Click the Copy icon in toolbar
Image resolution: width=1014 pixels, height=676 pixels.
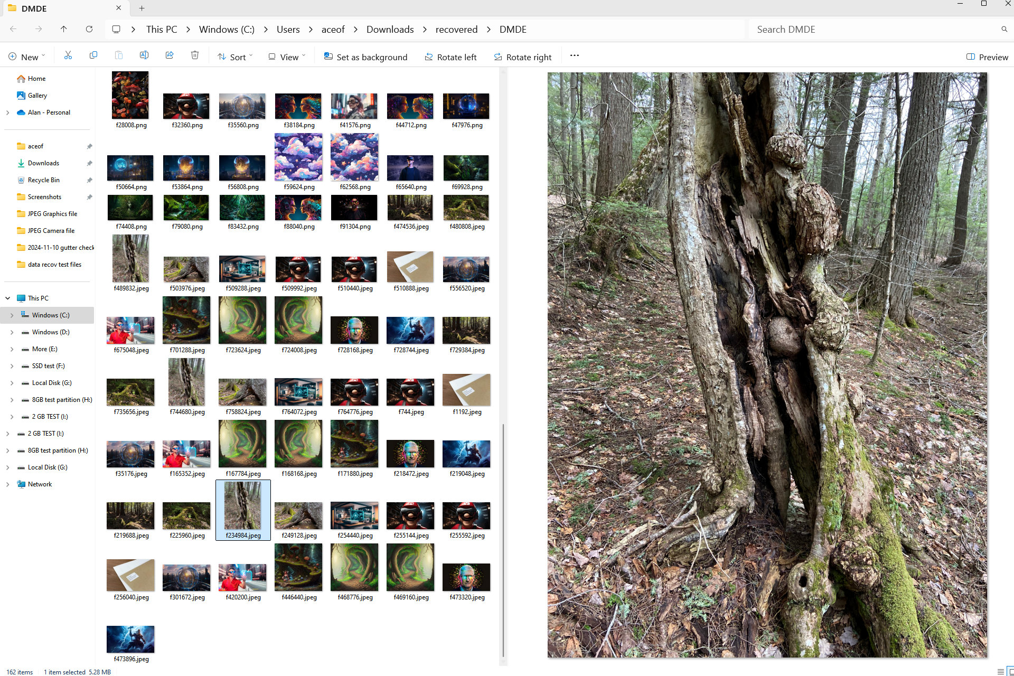(x=93, y=56)
